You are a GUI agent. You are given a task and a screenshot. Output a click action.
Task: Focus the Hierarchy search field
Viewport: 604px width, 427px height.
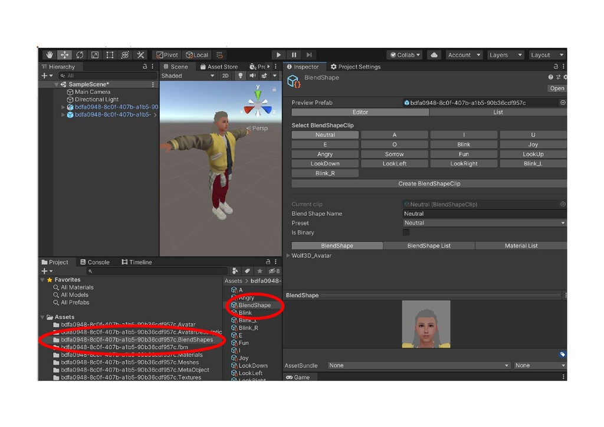(x=108, y=76)
